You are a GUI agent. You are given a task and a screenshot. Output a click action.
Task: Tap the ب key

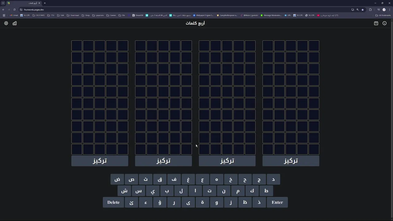coord(167,191)
